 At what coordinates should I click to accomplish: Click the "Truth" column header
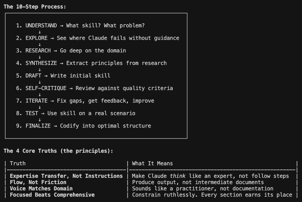(18, 163)
